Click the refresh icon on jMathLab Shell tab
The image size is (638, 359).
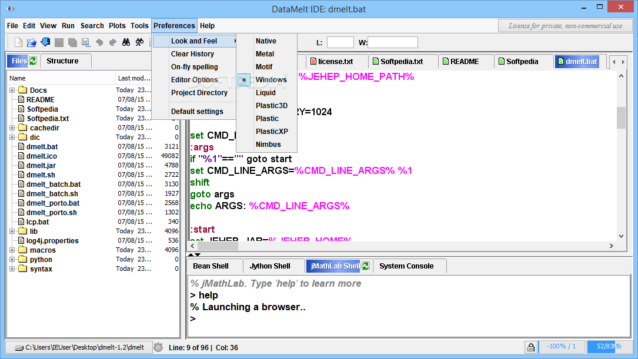coord(366,266)
